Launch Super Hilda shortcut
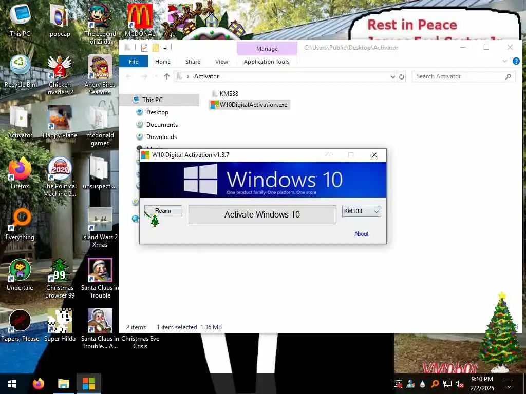The height and width of the screenshot is (394, 526). (x=60, y=326)
